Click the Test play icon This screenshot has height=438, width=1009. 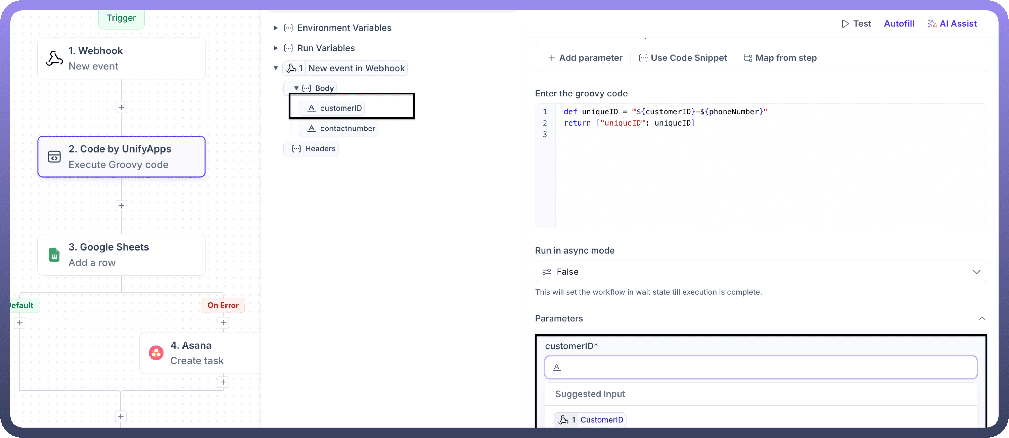pyautogui.click(x=845, y=24)
